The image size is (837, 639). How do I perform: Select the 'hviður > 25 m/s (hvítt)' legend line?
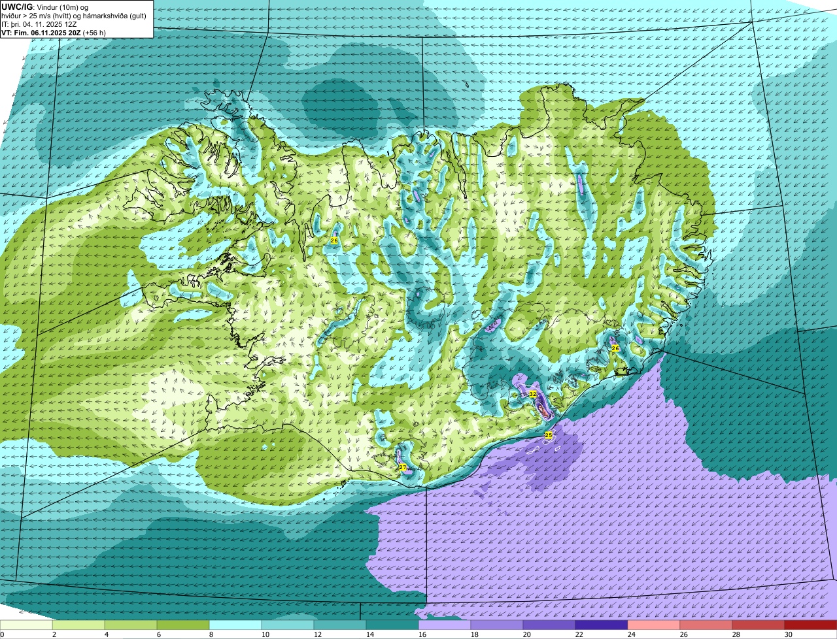(37, 15)
